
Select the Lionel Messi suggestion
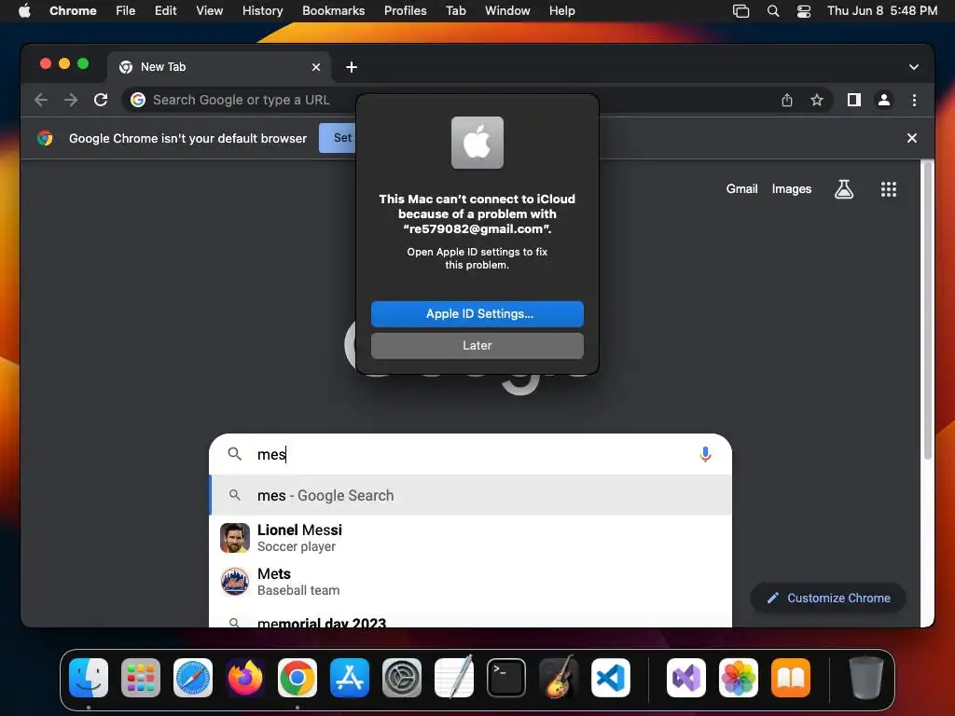coord(470,538)
